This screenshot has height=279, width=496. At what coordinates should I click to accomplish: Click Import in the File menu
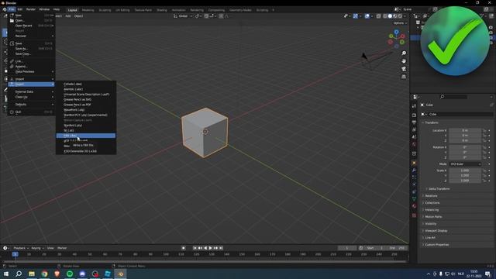[31, 79]
